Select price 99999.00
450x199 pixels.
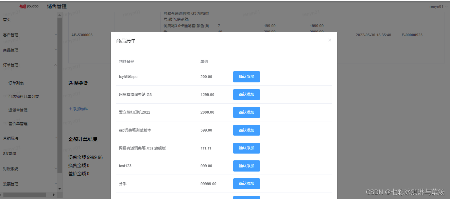208,184
